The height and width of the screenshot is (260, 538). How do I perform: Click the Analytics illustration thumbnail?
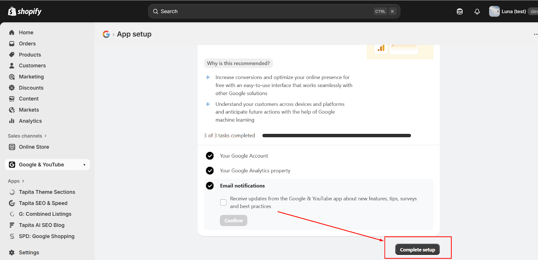[x=400, y=52]
